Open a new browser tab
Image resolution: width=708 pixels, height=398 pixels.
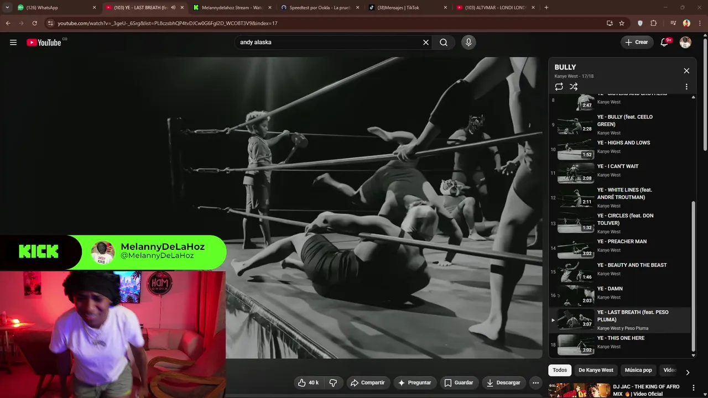tap(546, 8)
